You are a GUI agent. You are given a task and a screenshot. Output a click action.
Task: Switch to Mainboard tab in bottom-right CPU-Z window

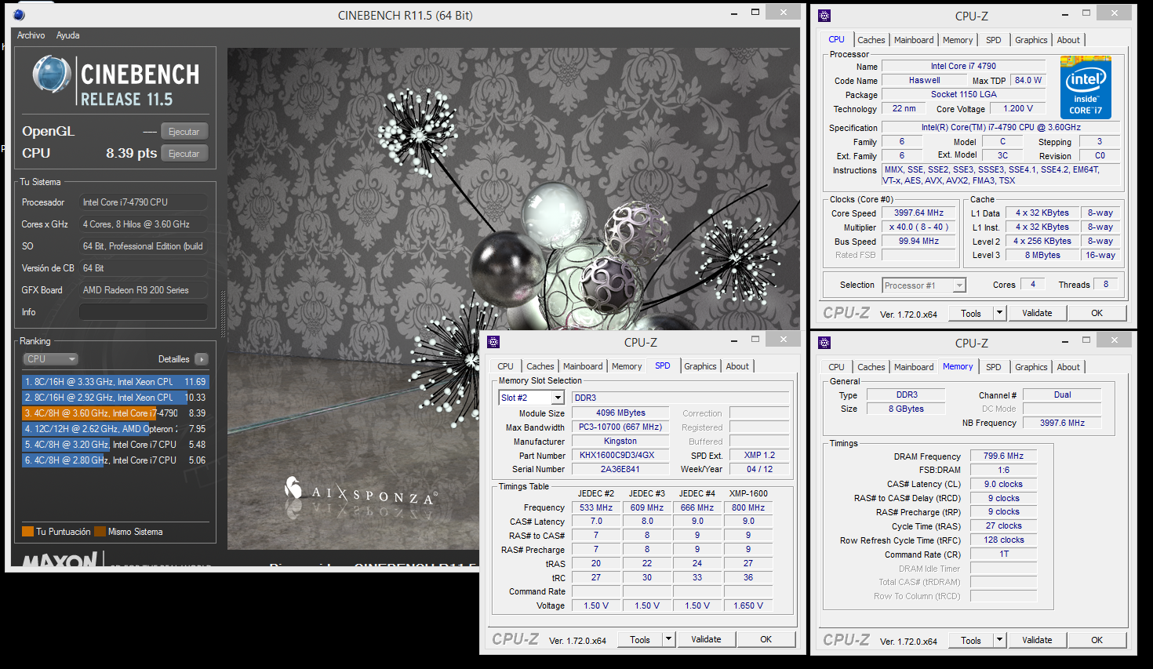[914, 367]
